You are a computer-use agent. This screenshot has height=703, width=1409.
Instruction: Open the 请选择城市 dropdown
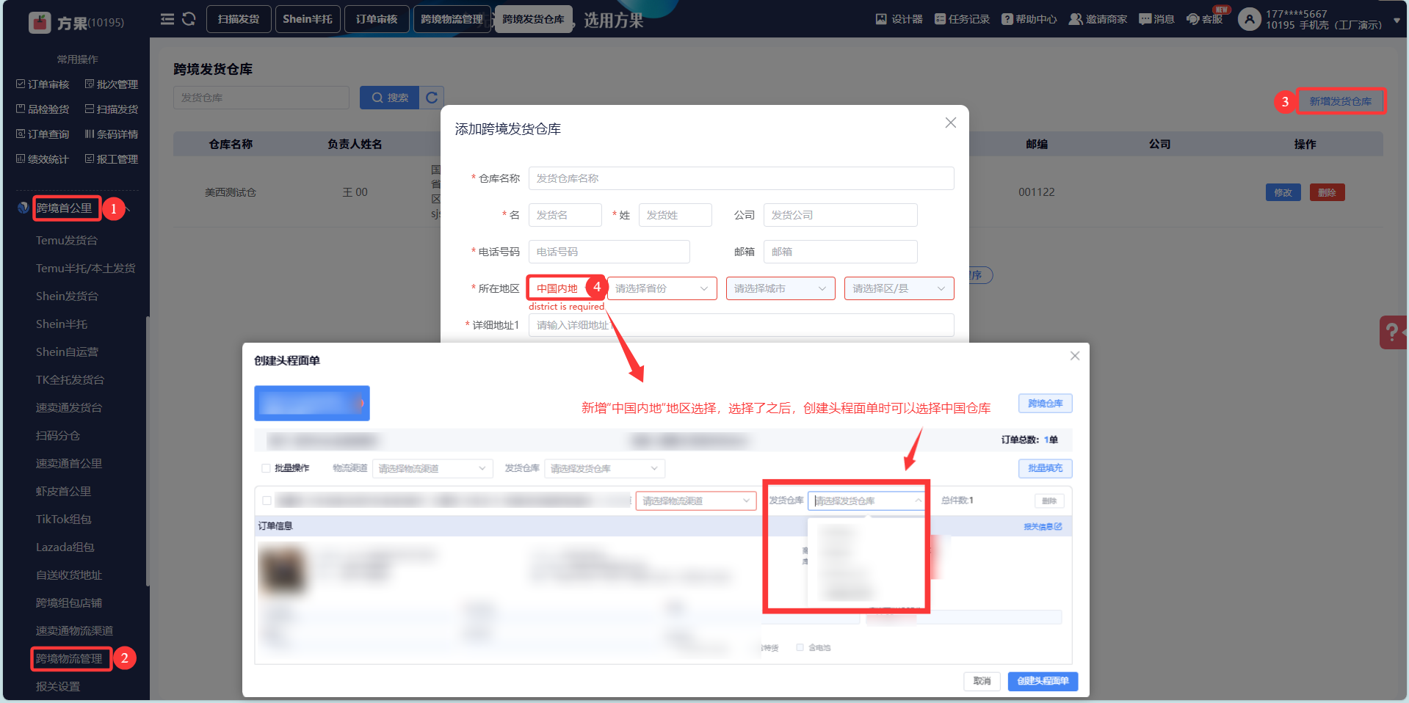[780, 288]
